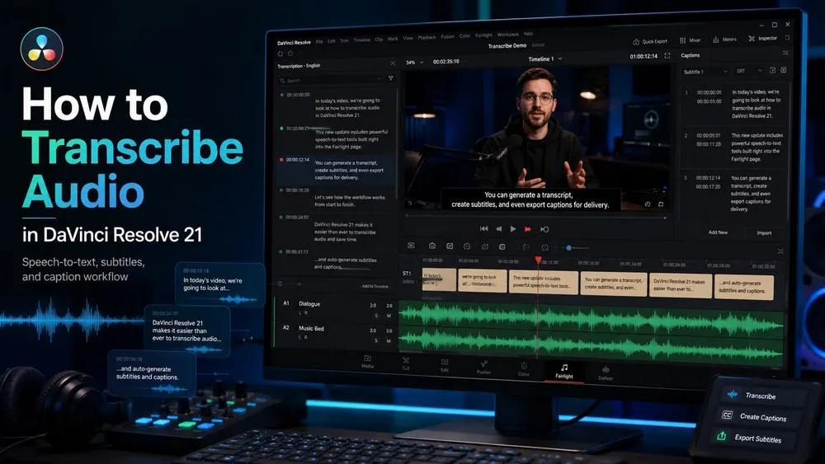
Task: Open the Timeline 1 dropdown
Action: tap(545, 59)
